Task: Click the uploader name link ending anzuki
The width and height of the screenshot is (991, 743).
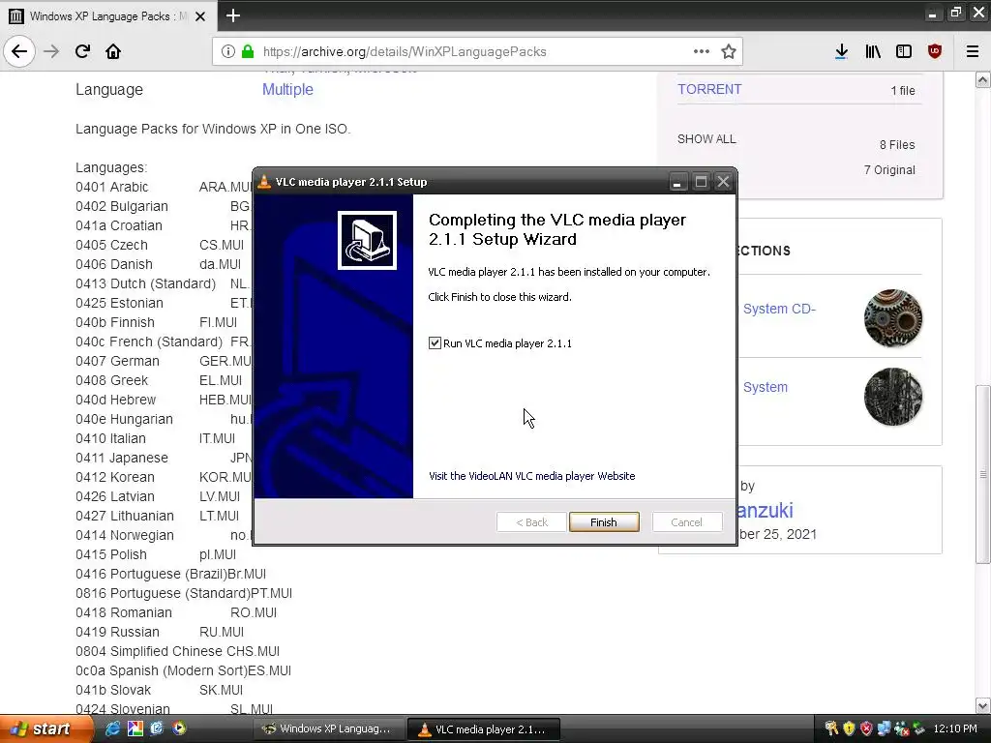Action: (765, 510)
